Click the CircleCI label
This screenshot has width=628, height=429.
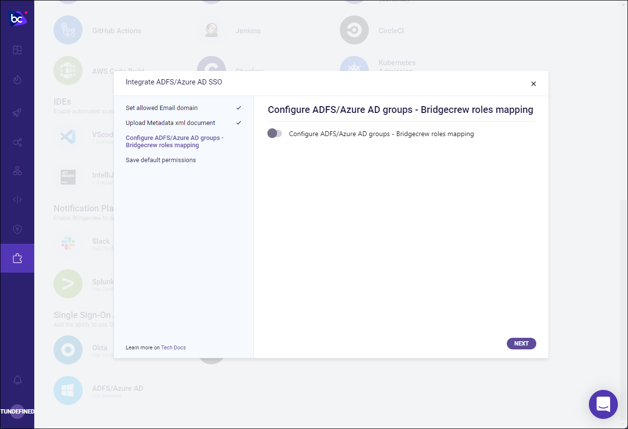tap(391, 31)
